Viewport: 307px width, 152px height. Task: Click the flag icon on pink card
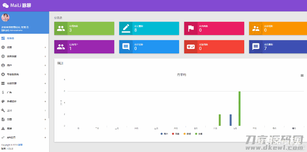[191, 29]
